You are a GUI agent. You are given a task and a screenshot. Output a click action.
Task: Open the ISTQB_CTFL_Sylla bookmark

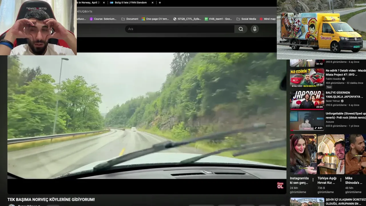pos(187,19)
